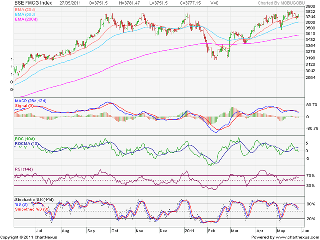Click the RSI (14d) label
Viewport: 320px width, 240px height.
(x=24, y=169)
